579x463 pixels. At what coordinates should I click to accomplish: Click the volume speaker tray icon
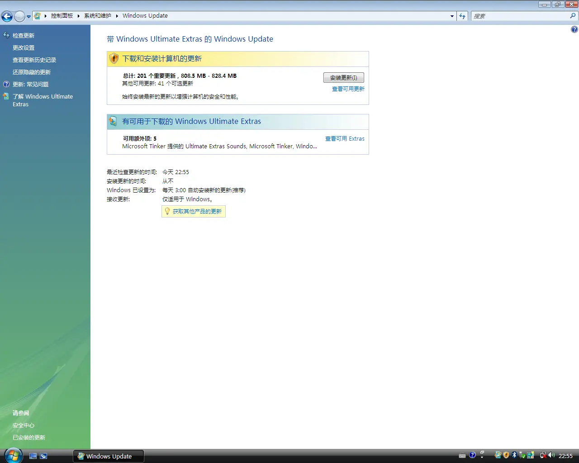coord(551,455)
